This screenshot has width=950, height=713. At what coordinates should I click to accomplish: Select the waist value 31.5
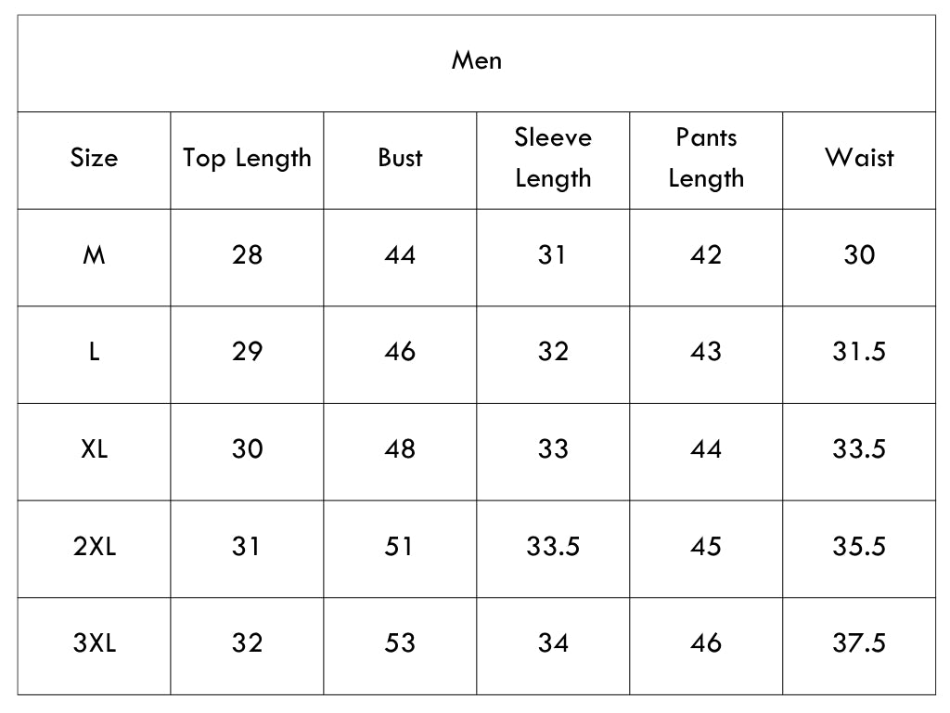coord(859,352)
